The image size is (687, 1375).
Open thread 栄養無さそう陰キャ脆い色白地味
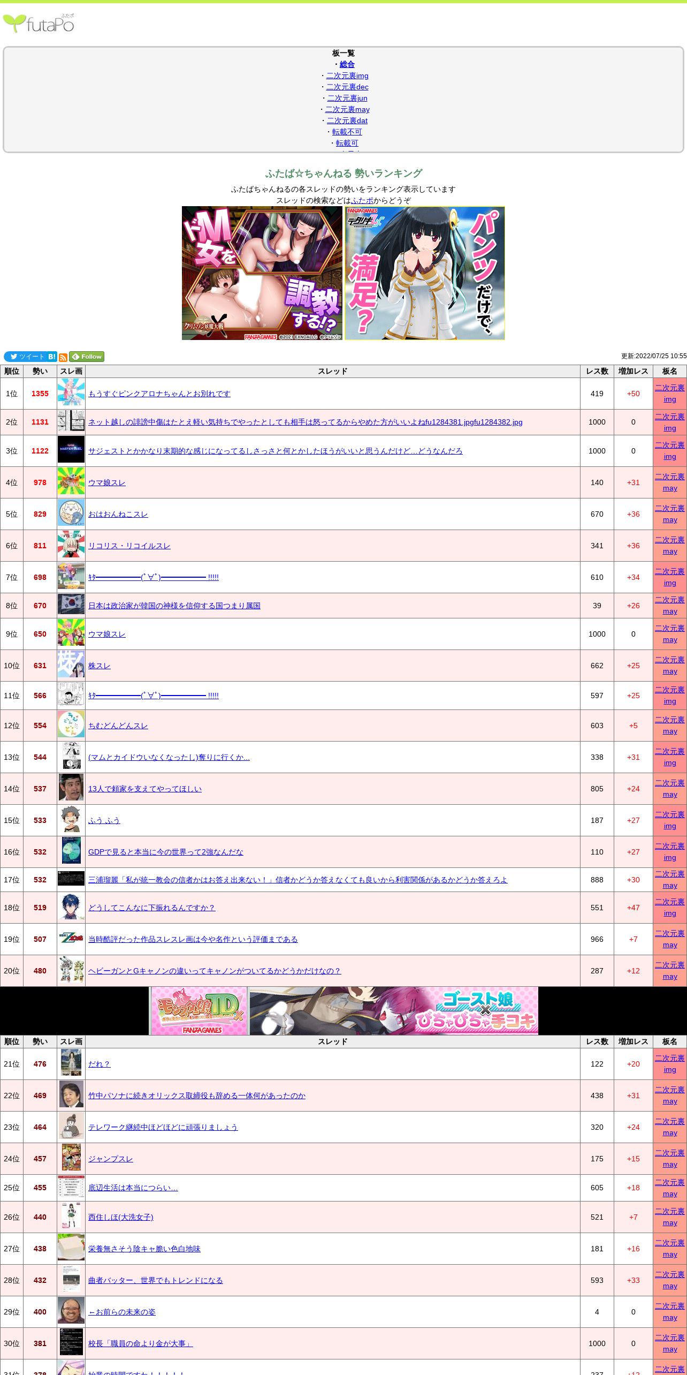pyautogui.click(x=144, y=1249)
